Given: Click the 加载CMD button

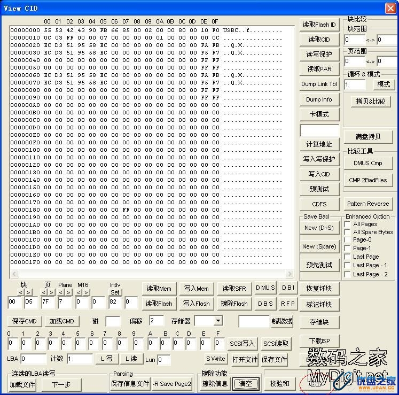Looking at the screenshot, I should tap(62, 321).
